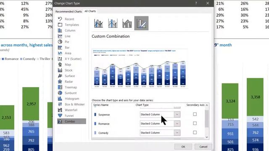This screenshot has width=269, height=151.
Task: Select Stacked Area - Clustered Column subtype
Action: (127, 23)
